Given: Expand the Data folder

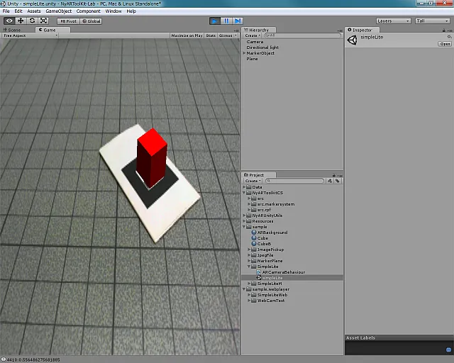Looking at the screenshot, I should [244, 187].
